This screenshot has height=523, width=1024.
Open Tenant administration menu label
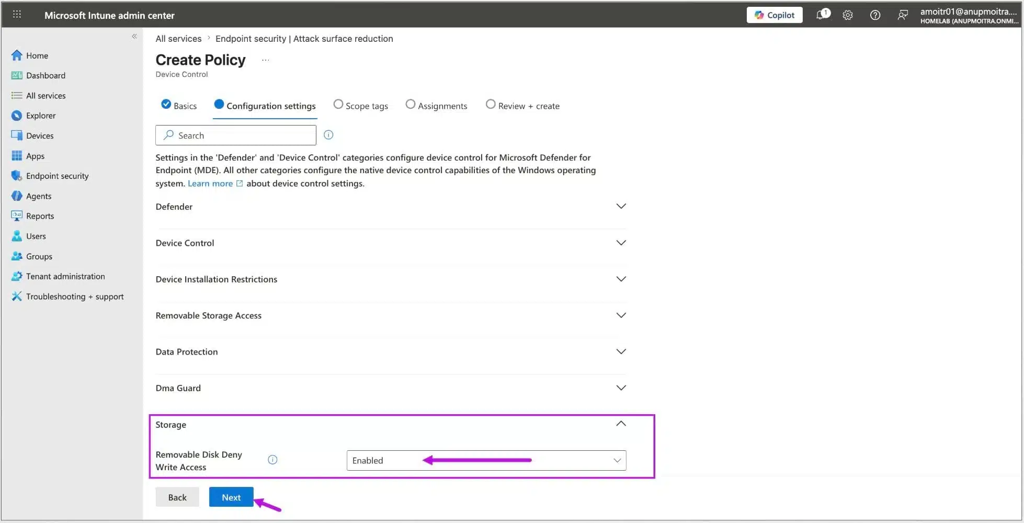tap(65, 276)
